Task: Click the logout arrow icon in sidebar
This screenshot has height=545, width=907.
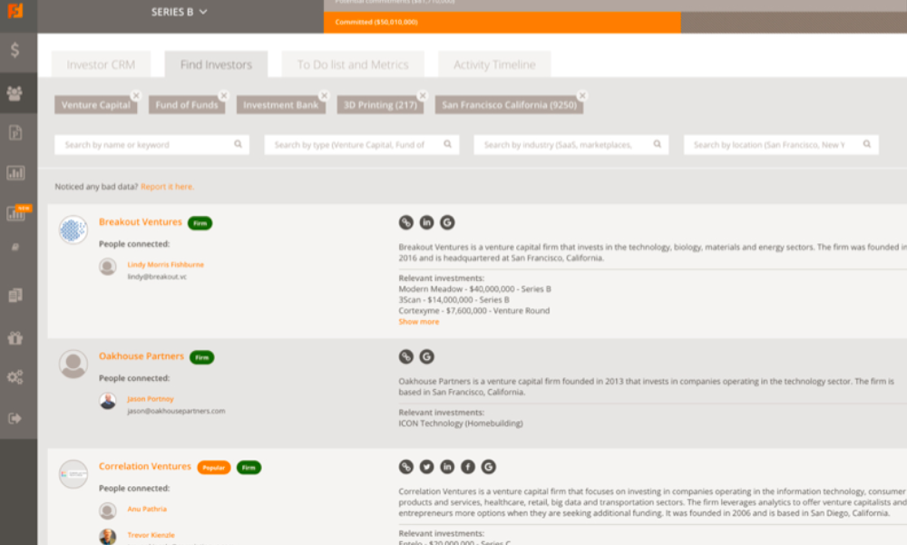Action: pyautogui.click(x=15, y=418)
